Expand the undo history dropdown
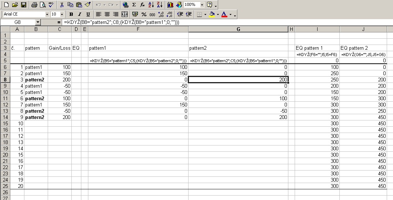393x200 pixels. [104, 4]
